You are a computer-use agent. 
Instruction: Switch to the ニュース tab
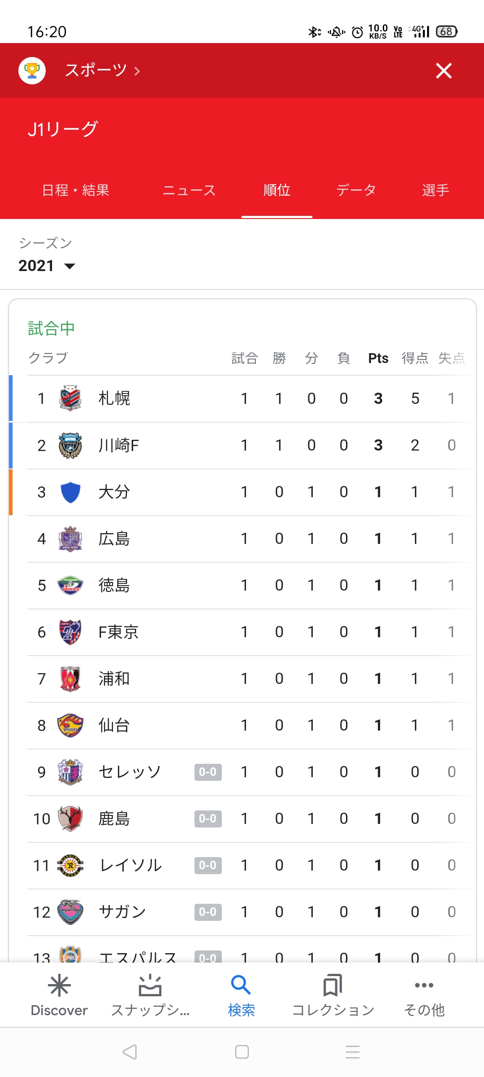[189, 190]
